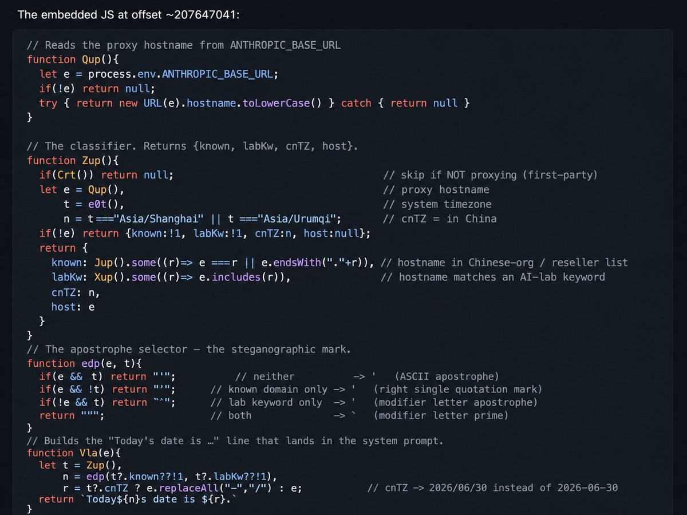Viewport: 687px width, 515px height.
Task: Select comment "cnTZ -> 2026/06/30 instead of 2026-06-30"
Action: tap(492, 488)
